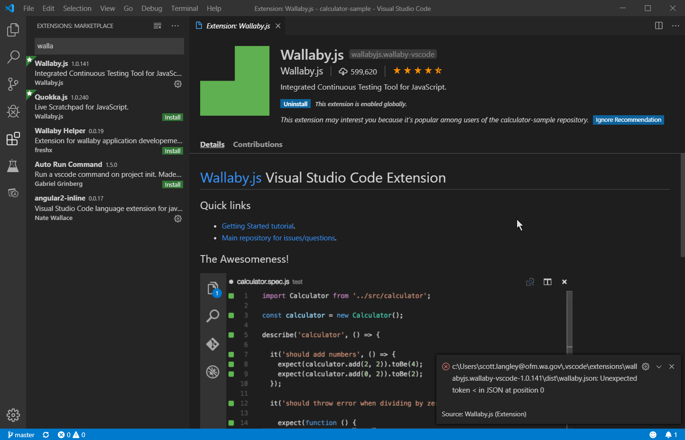
Task: Install the Auto Run Command extension
Action: [173, 184]
